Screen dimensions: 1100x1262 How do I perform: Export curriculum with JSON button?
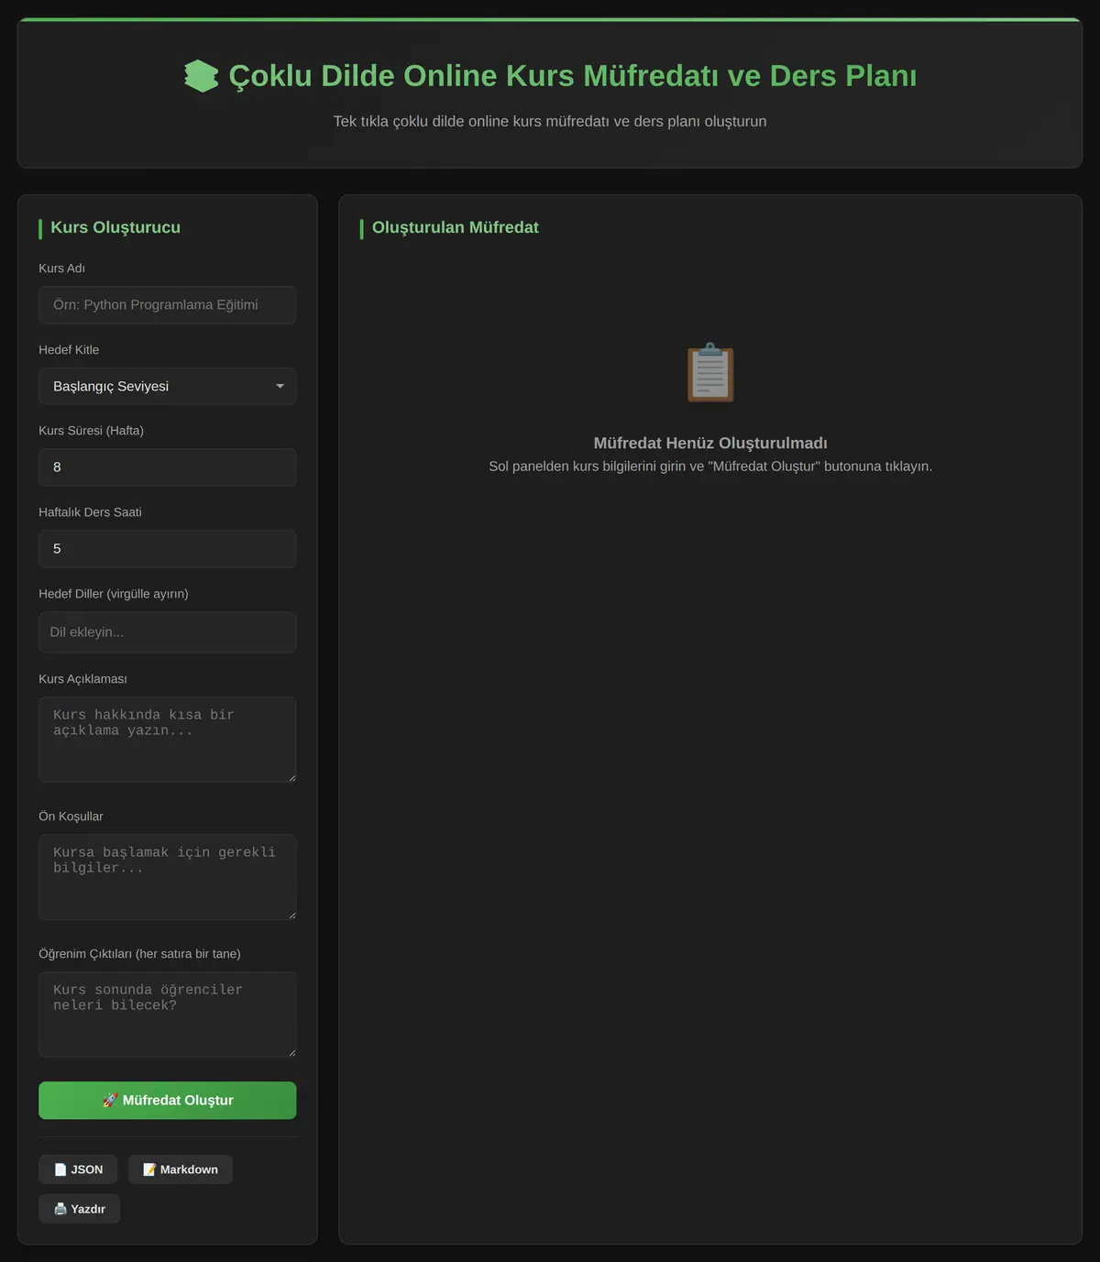coord(78,1169)
